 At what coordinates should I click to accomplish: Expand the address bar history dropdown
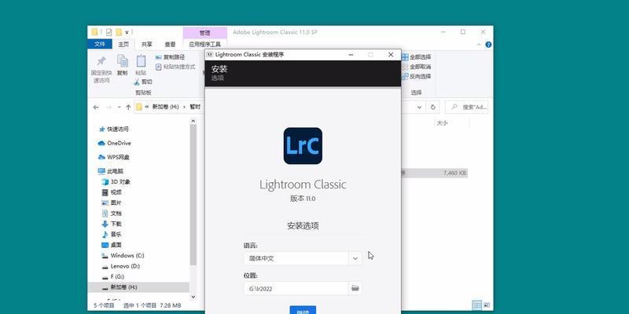coord(419,108)
